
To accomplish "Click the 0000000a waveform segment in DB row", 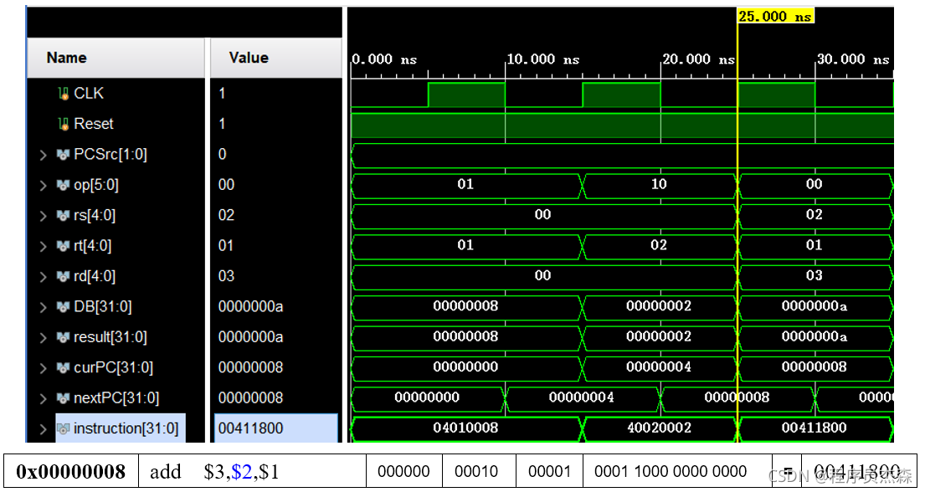I will click(814, 306).
